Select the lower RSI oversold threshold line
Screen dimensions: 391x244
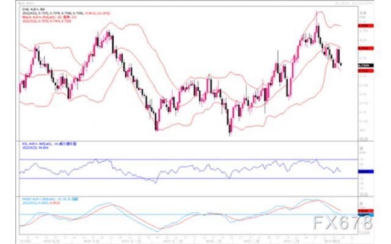189,179
